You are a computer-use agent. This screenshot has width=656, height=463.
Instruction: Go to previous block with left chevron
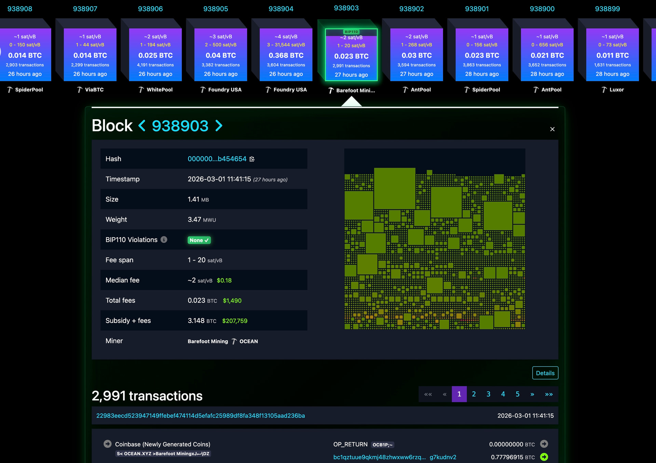tap(142, 126)
